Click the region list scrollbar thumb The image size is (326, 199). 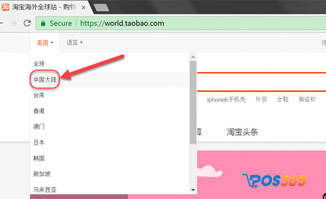tap(193, 102)
